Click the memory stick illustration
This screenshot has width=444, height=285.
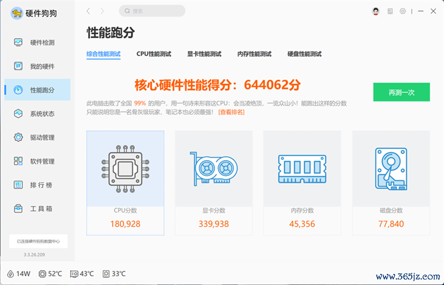click(x=302, y=169)
